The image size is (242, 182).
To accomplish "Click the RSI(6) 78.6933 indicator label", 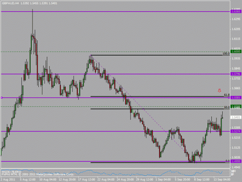I will 11,172.
